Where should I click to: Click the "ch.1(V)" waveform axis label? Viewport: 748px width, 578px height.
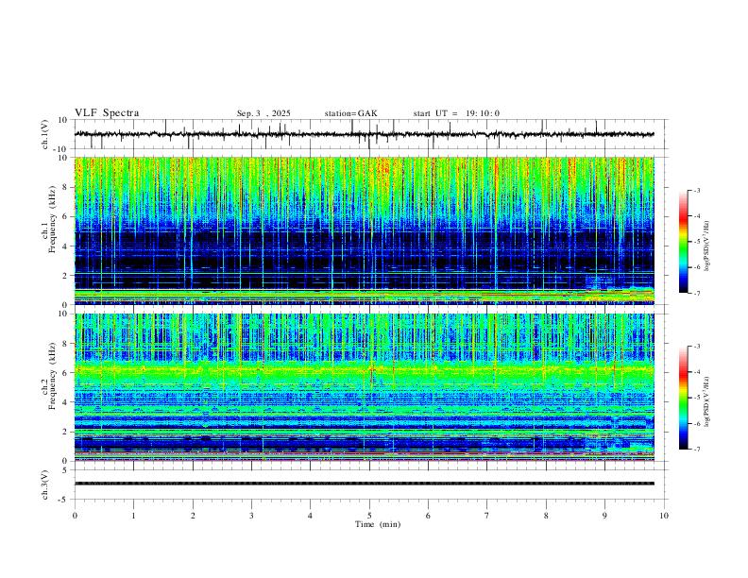(45, 134)
